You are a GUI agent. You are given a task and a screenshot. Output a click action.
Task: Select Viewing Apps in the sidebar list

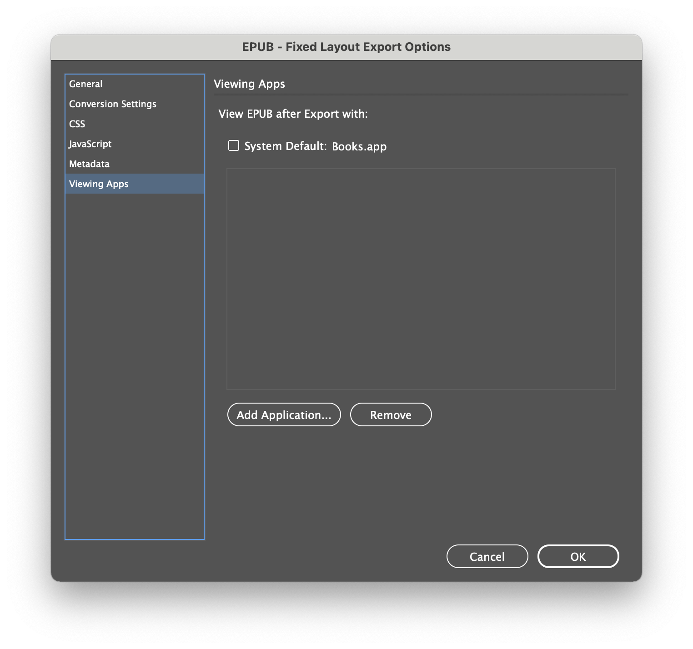point(99,184)
